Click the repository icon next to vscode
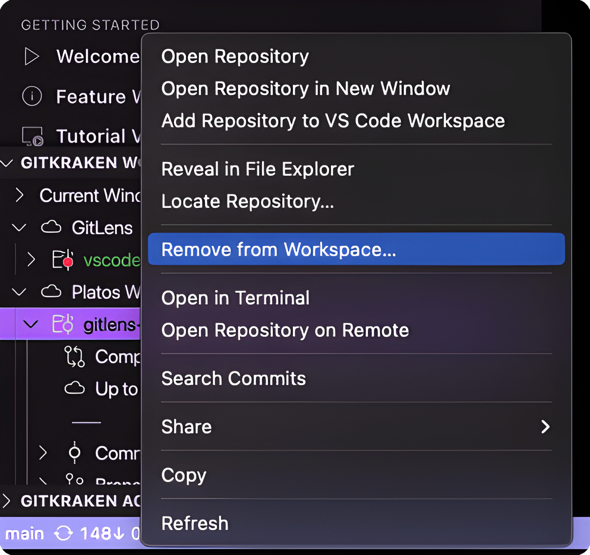This screenshot has width=590, height=555. [x=63, y=260]
